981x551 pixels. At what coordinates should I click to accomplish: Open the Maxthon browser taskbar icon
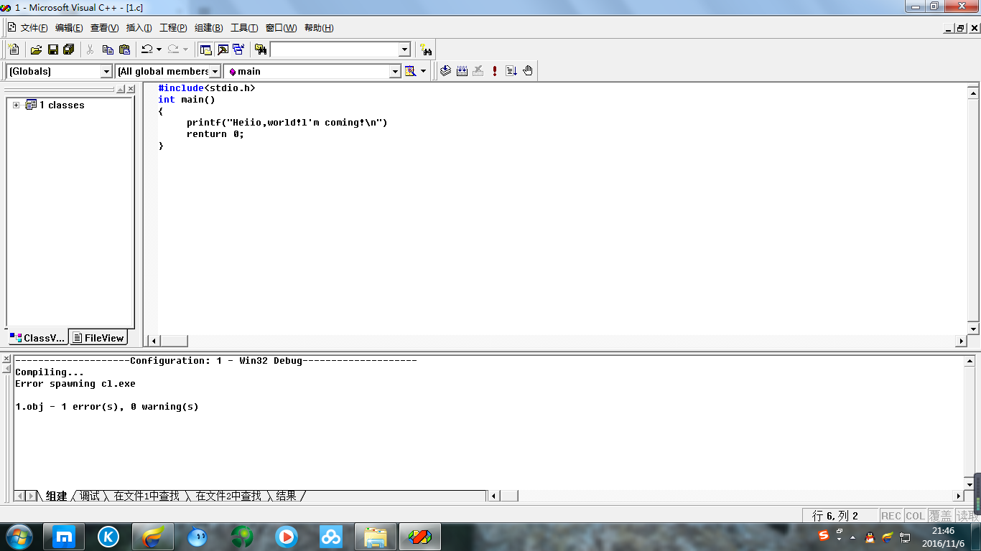(x=64, y=537)
